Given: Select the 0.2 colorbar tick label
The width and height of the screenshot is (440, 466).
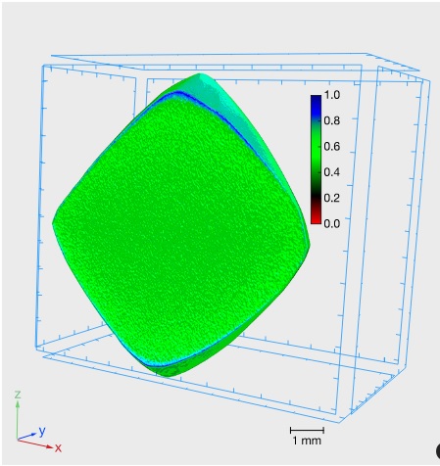Looking at the screenshot, I should (332, 198).
